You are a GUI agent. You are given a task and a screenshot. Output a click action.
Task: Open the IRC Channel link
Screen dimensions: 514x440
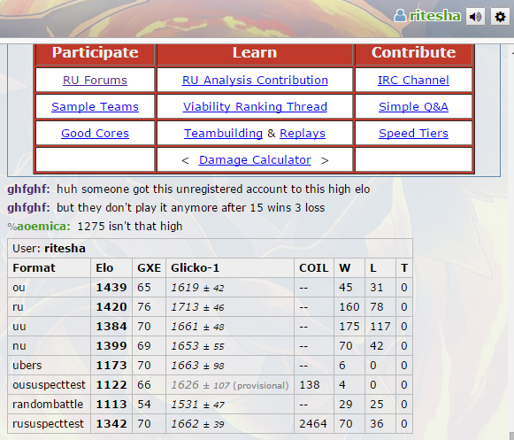413,80
